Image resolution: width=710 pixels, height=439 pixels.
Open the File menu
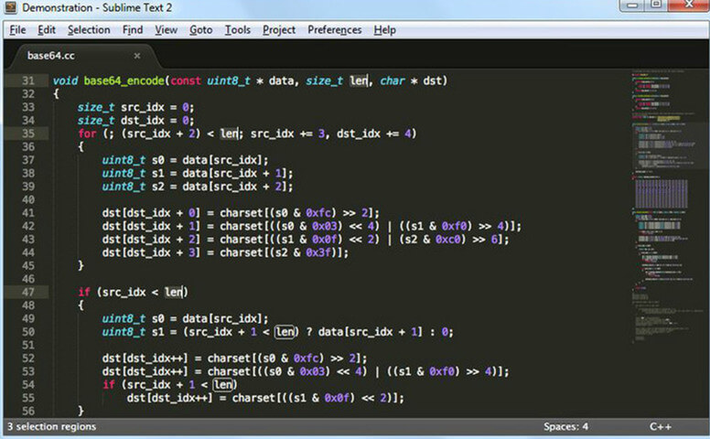click(x=17, y=30)
